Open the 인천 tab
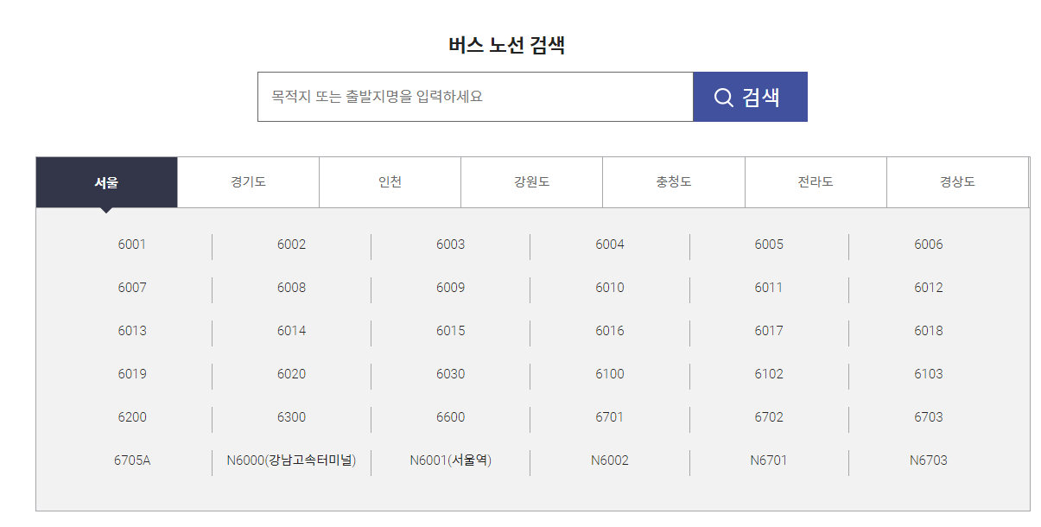The height and width of the screenshot is (527, 1041). 390,182
